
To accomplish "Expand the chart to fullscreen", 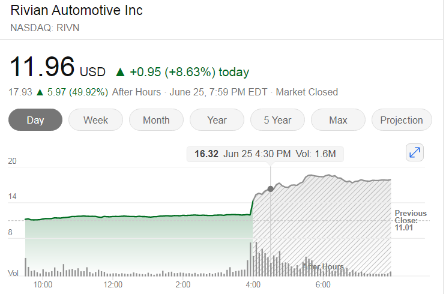I will [415, 153].
